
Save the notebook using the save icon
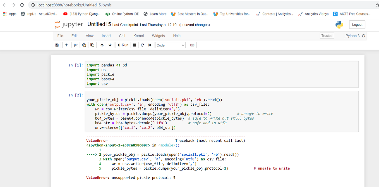(x=57, y=45)
